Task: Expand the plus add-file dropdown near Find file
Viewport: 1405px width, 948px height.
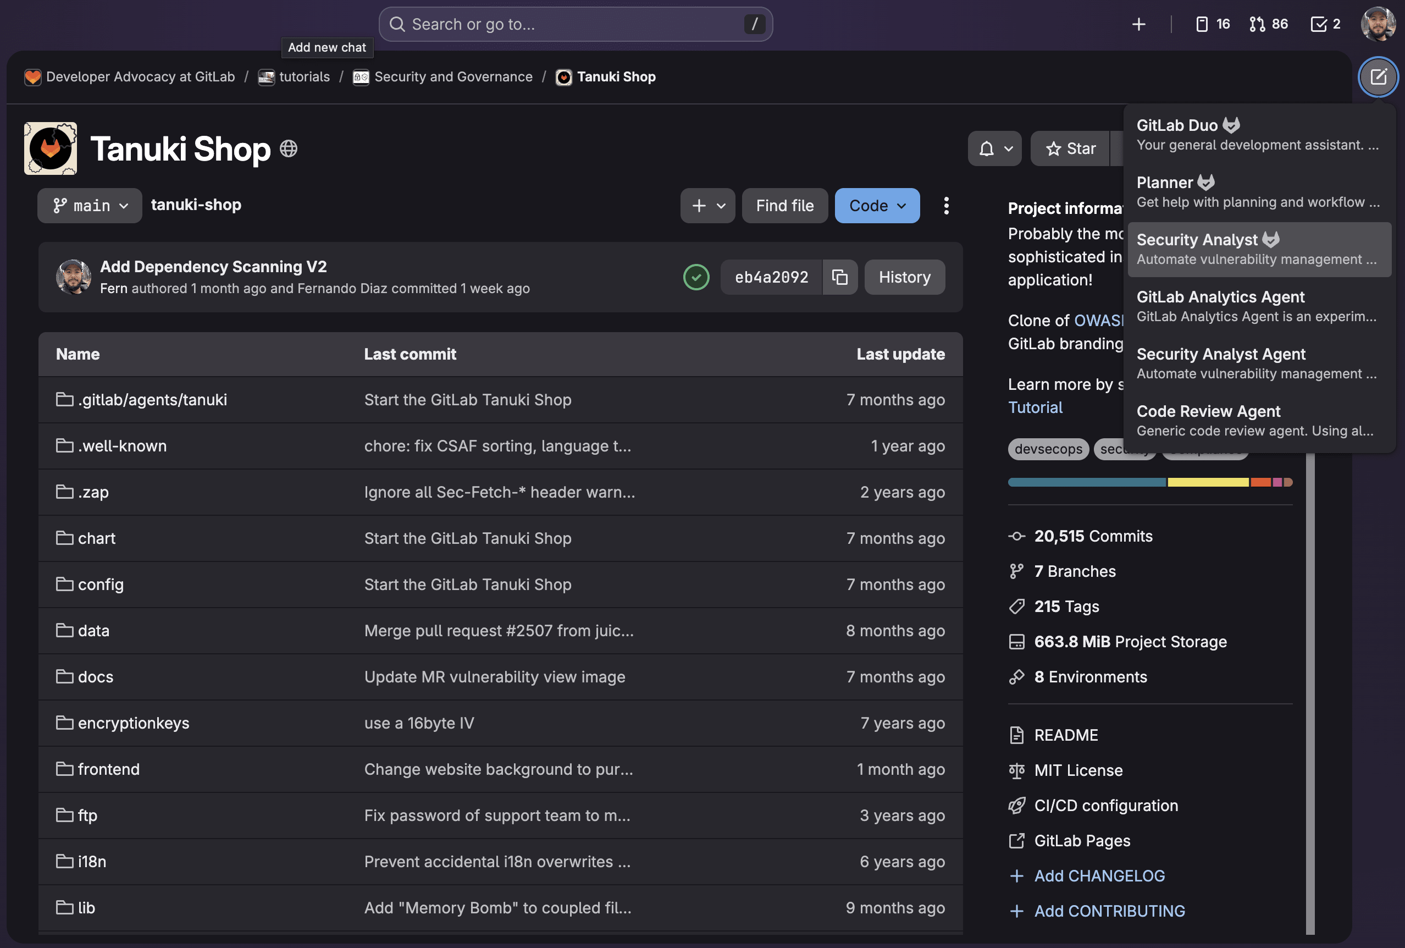Action: pos(707,206)
